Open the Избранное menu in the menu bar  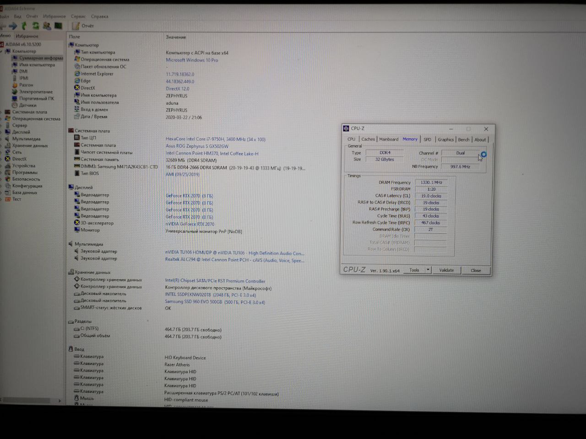(54, 16)
